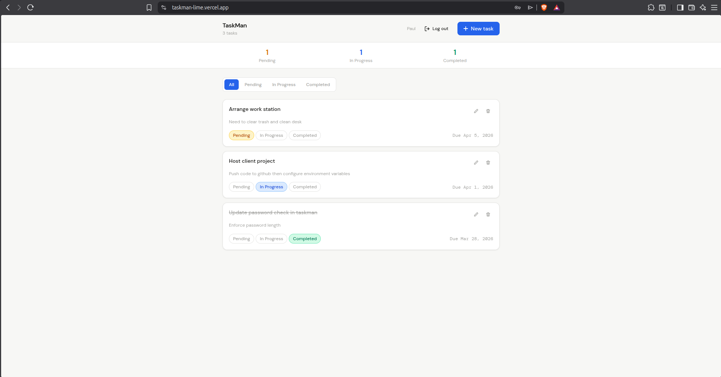Switch to the Pending filter tab
Image resolution: width=721 pixels, height=377 pixels.
tap(253, 85)
